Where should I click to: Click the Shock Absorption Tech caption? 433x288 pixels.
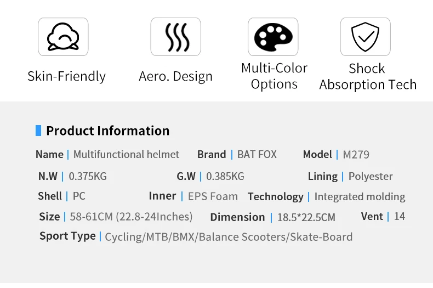(x=368, y=76)
